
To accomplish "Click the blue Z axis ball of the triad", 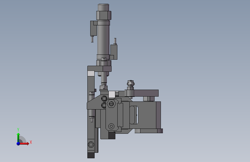I will tap(18, 144).
